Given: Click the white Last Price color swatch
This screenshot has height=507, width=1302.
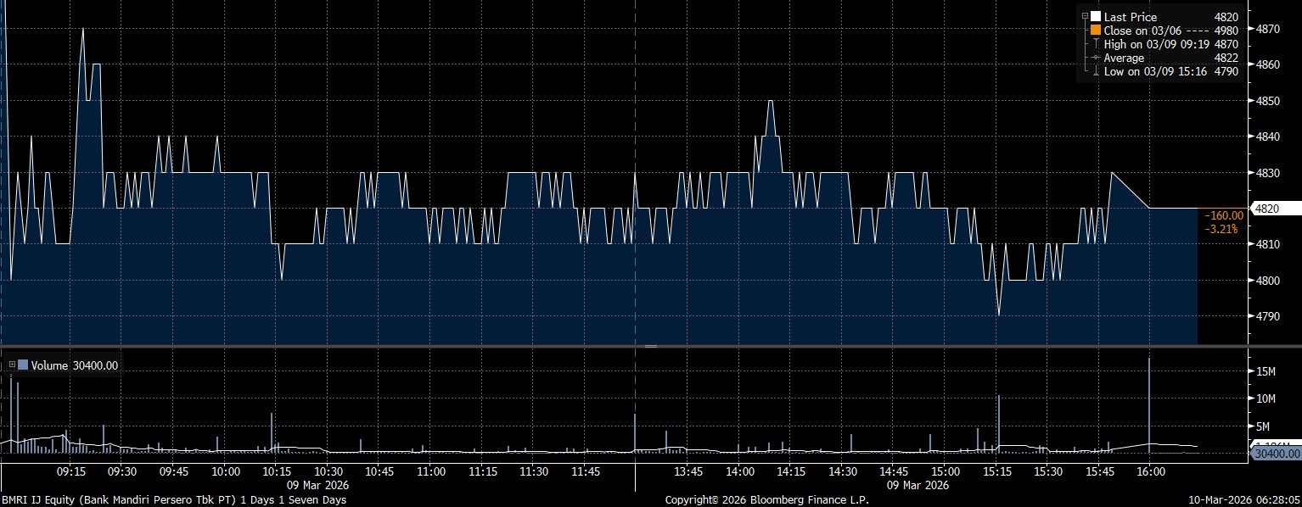Looking at the screenshot, I should 1096,17.
